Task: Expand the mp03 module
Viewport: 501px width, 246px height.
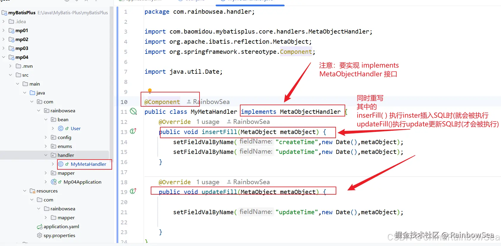Action: pos(4,48)
